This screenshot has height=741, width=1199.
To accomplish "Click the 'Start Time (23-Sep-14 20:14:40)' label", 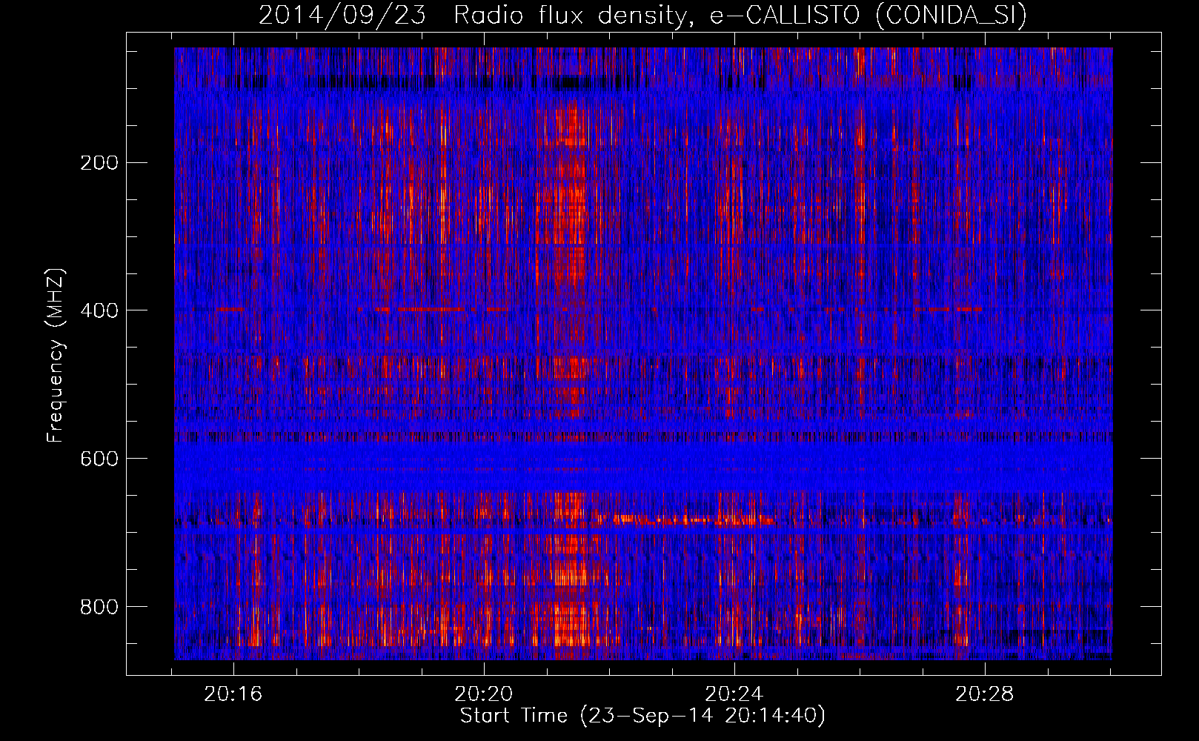I will [642, 716].
